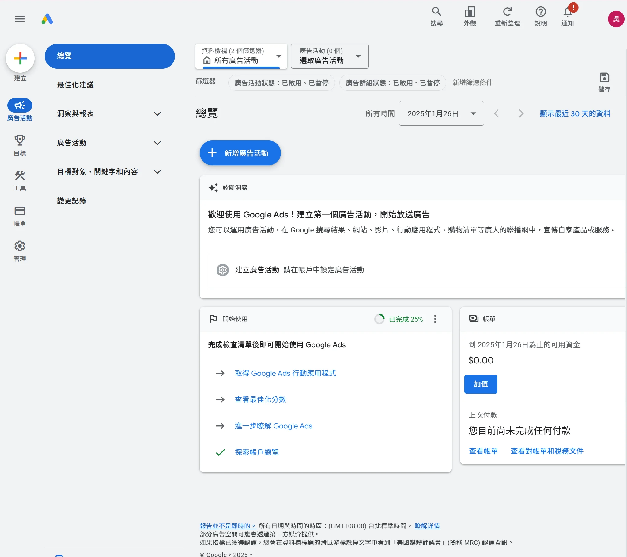Viewport: 627px width, 557px height.
Task: Click the 新增廣告活動 button
Action: 240,153
